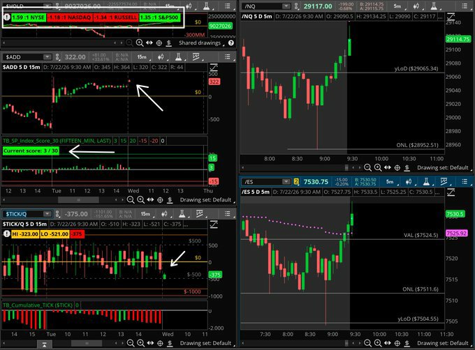Click dollar price-level icon under /NQ chart
The image size is (475, 350).
407,167
